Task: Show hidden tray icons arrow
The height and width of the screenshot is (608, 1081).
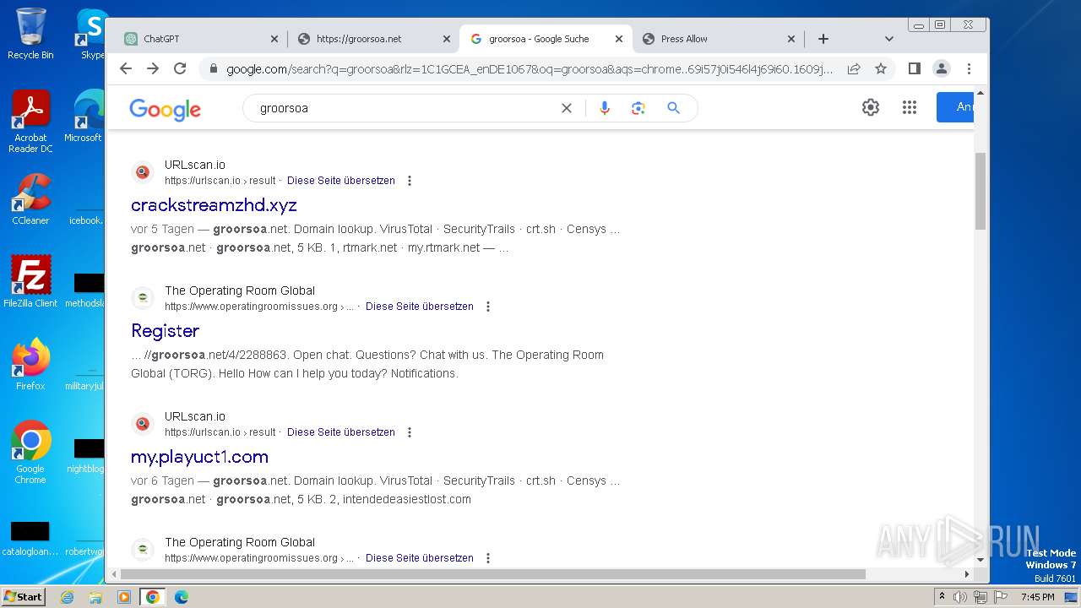Action: (x=942, y=597)
